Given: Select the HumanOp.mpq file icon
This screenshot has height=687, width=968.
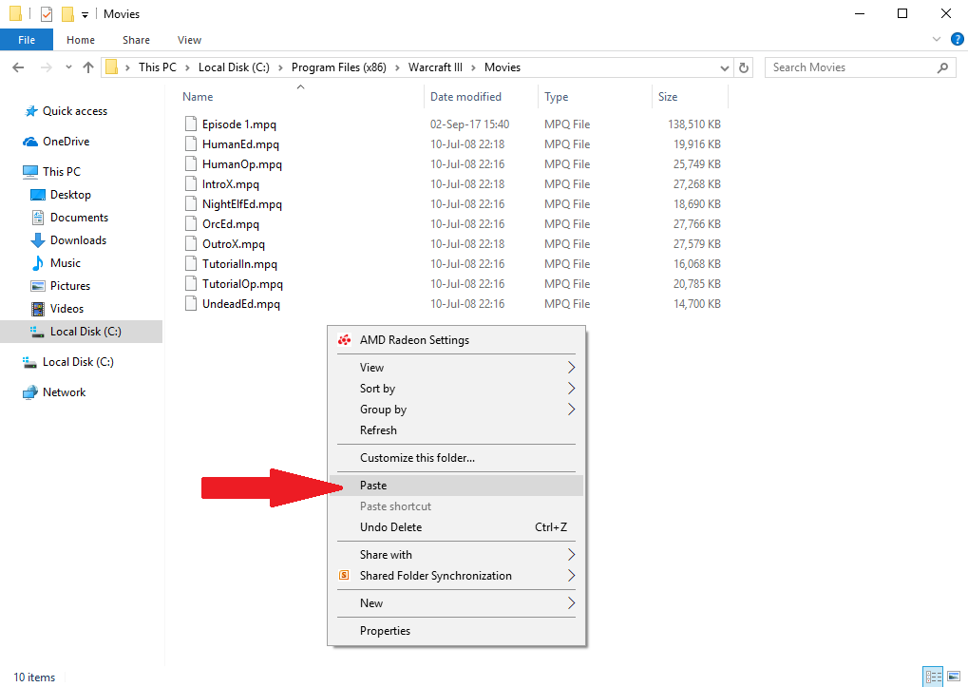Looking at the screenshot, I should tap(191, 164).
